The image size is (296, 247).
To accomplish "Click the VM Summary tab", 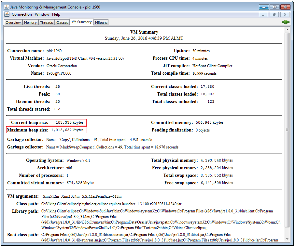I will (81, 22).
